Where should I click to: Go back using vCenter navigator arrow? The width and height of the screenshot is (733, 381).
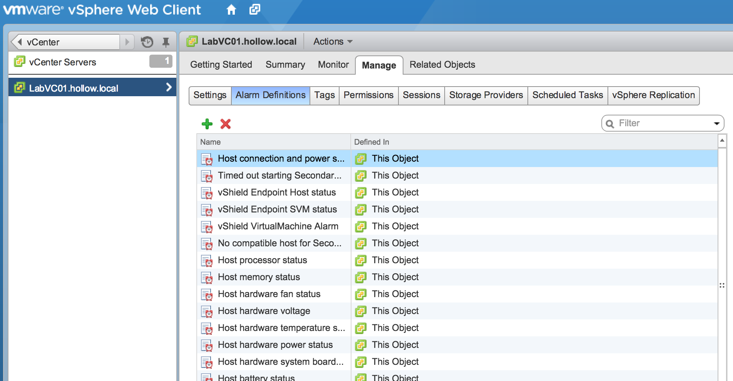[x=19, y=42]
